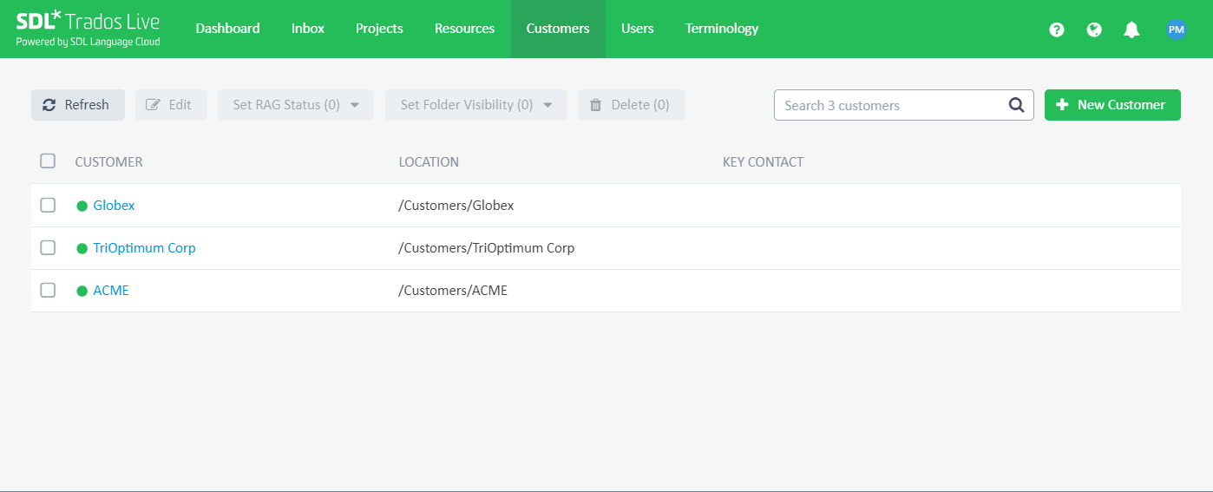Image resolution: width=1213 pixels, height=492 pixels.
Task: Click the green status dot for TriOptimum Corp
Action: click(x=82, y=248)
